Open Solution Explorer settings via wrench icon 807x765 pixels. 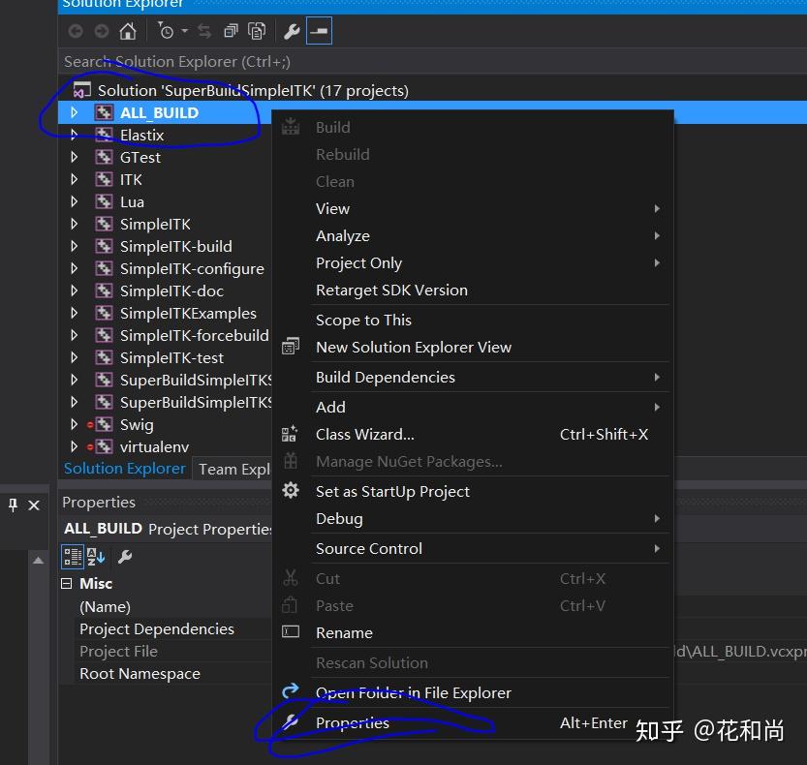[x=293, y=30]
